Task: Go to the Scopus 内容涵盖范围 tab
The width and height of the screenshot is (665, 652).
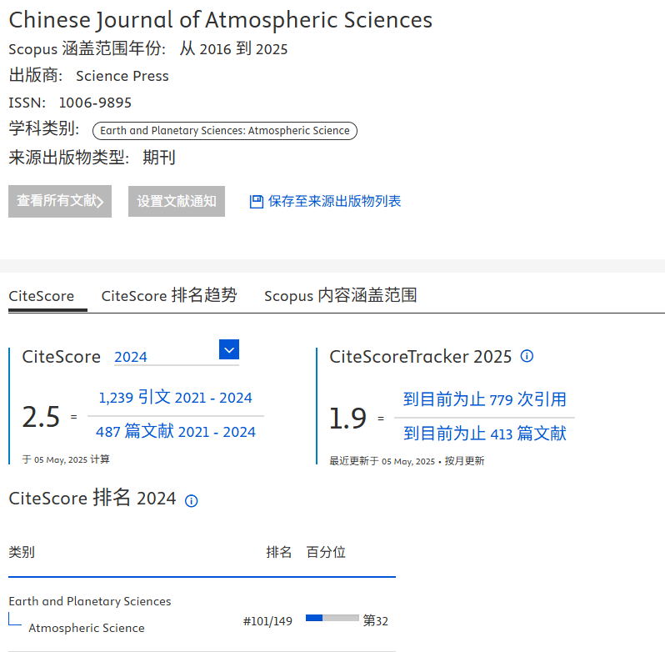Action: click(x=340, y=296)
